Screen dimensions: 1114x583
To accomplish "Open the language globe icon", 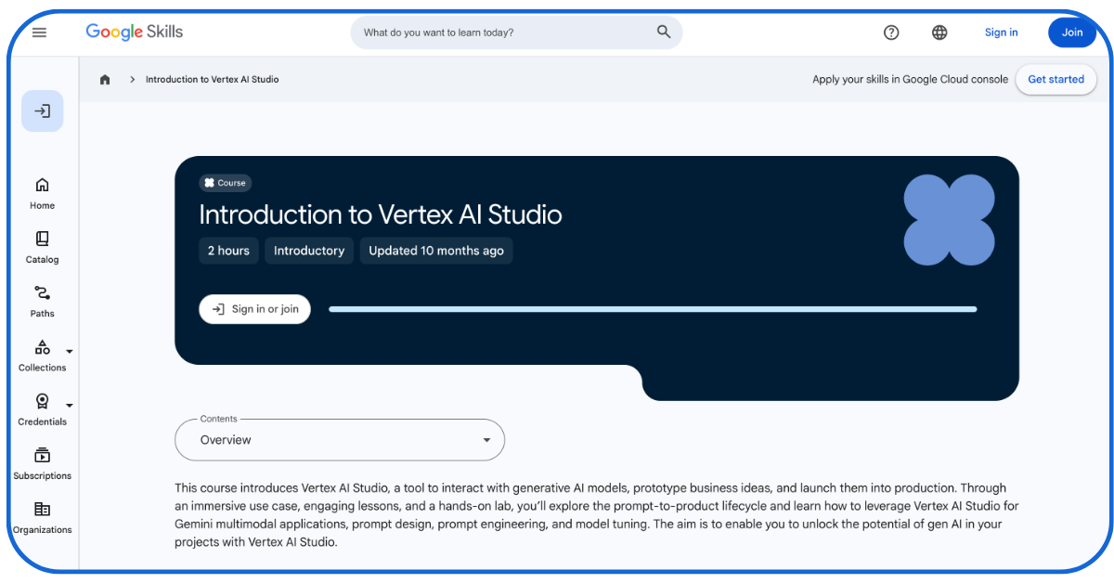I will tap(939, 32).
